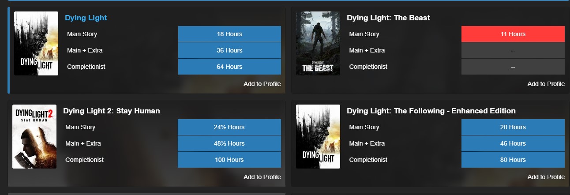Add Dying Light 2: Stay Human to Profile
Screen dimensions: 570x195
262,177
